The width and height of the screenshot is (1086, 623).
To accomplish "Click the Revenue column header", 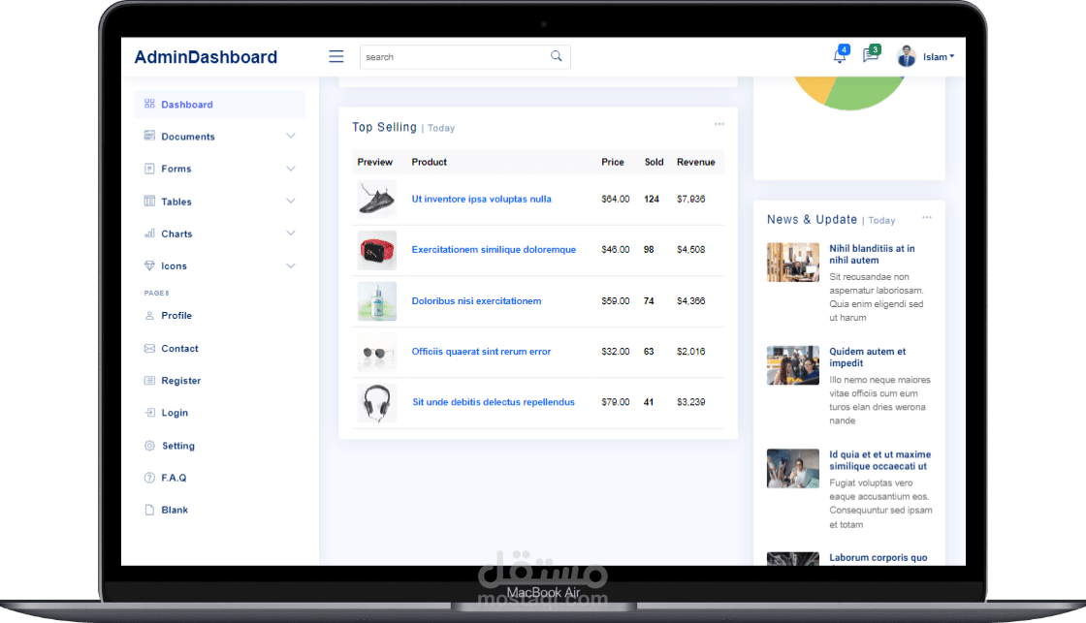I will click(x=696, y=162).
